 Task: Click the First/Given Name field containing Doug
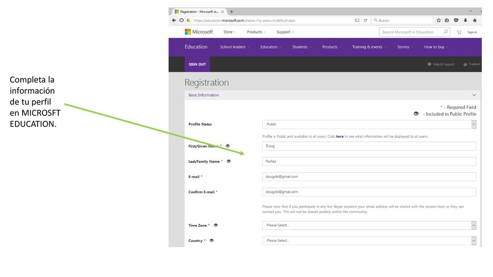[369, 146]
